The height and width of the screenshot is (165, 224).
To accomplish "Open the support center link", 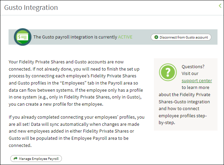I will [x=197, y=80].
